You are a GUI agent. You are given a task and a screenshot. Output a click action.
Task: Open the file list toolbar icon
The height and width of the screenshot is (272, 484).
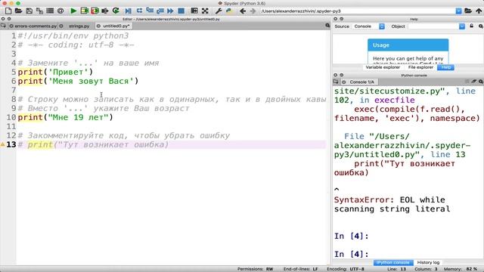point(50,11)
